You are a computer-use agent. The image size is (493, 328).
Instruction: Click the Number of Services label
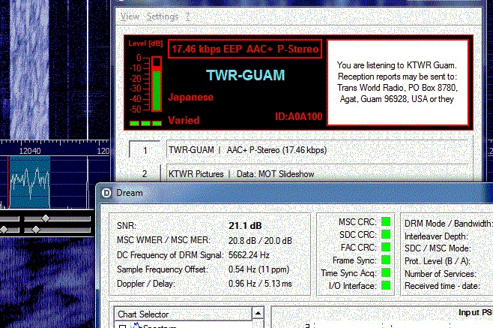[441, 273]
